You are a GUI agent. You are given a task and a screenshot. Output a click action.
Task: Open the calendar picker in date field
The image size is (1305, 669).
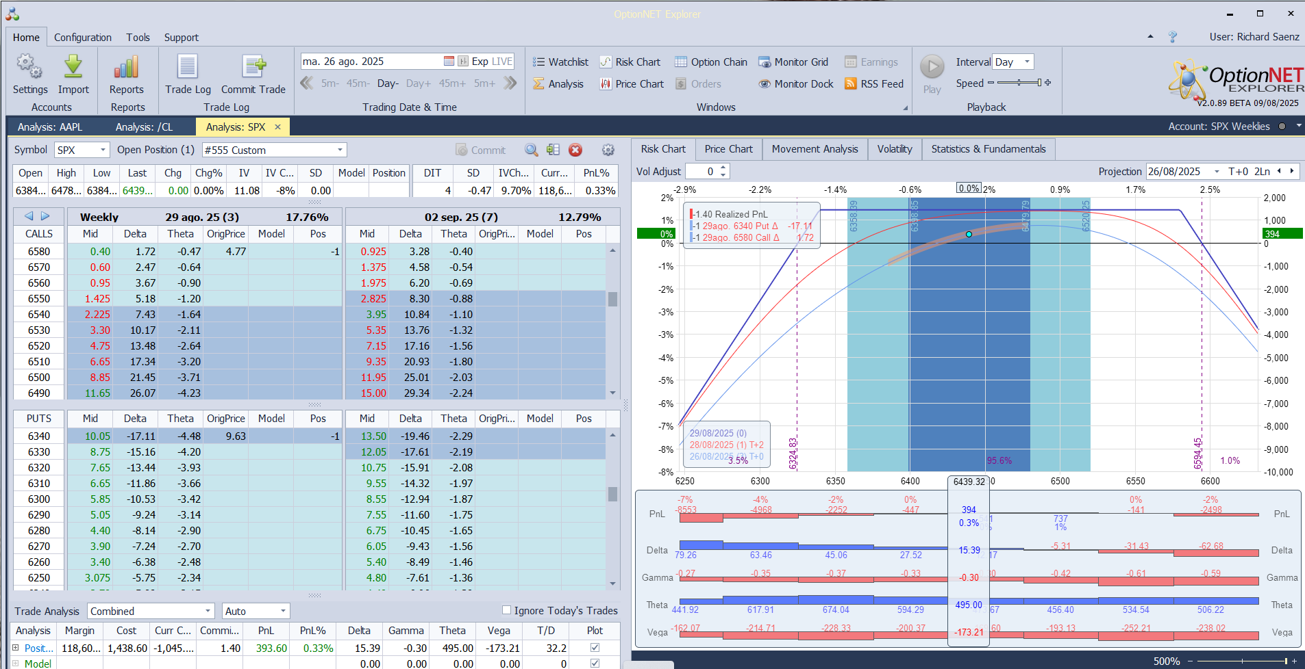coord(449,61)
